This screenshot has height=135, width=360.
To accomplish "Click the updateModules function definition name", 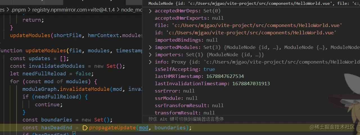I will click(46, 51).
